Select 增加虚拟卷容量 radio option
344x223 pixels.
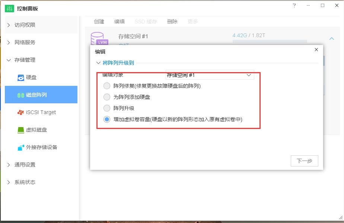(x=107, y=119)
